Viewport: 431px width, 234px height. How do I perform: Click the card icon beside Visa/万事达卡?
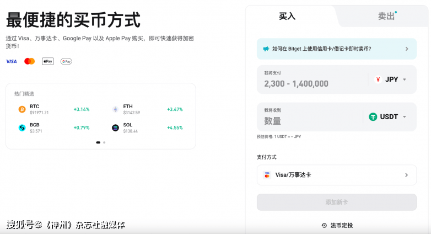click(267, 175)
